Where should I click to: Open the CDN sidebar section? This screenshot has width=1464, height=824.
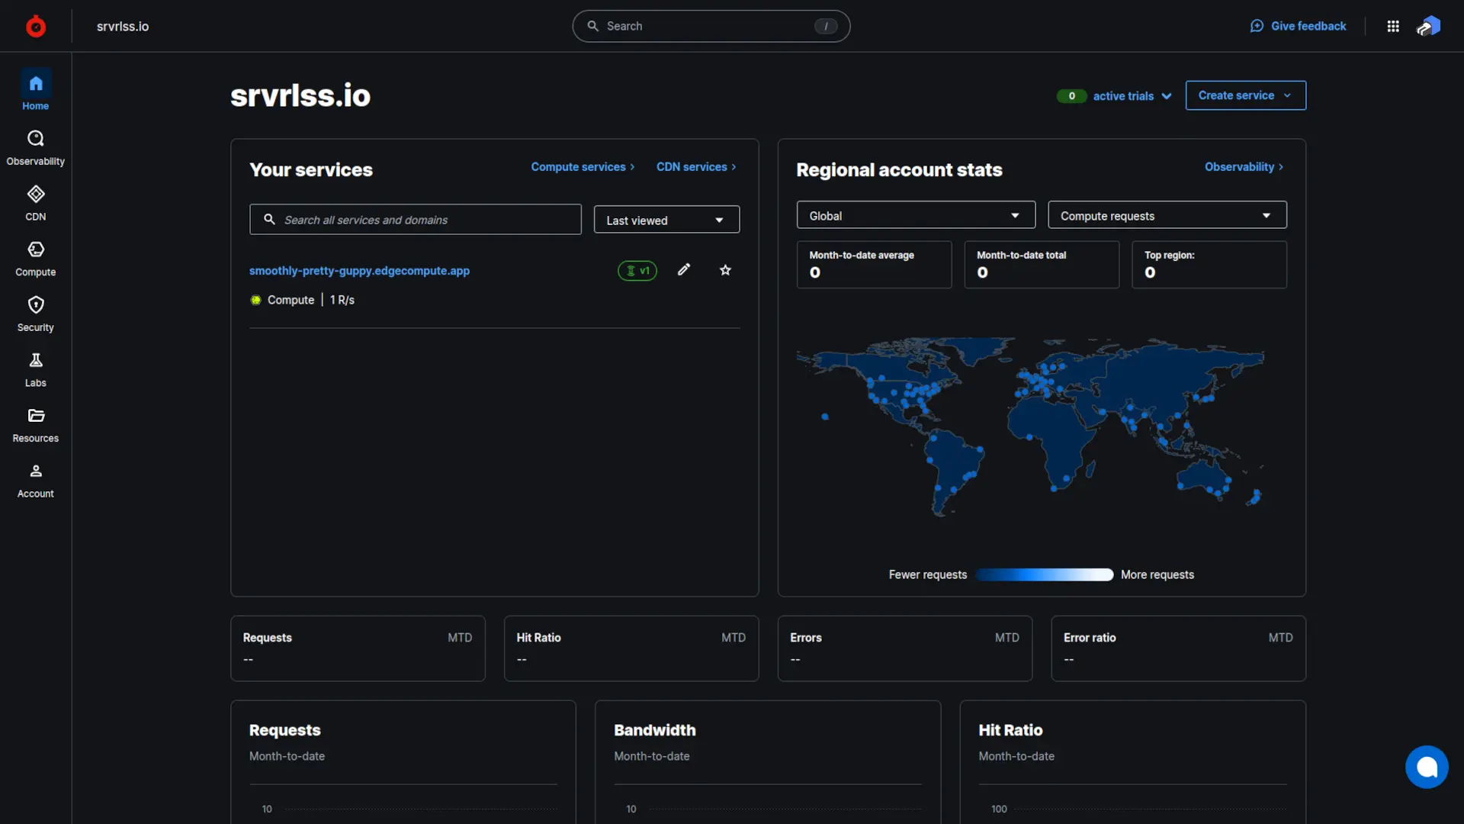coord(36,204)
